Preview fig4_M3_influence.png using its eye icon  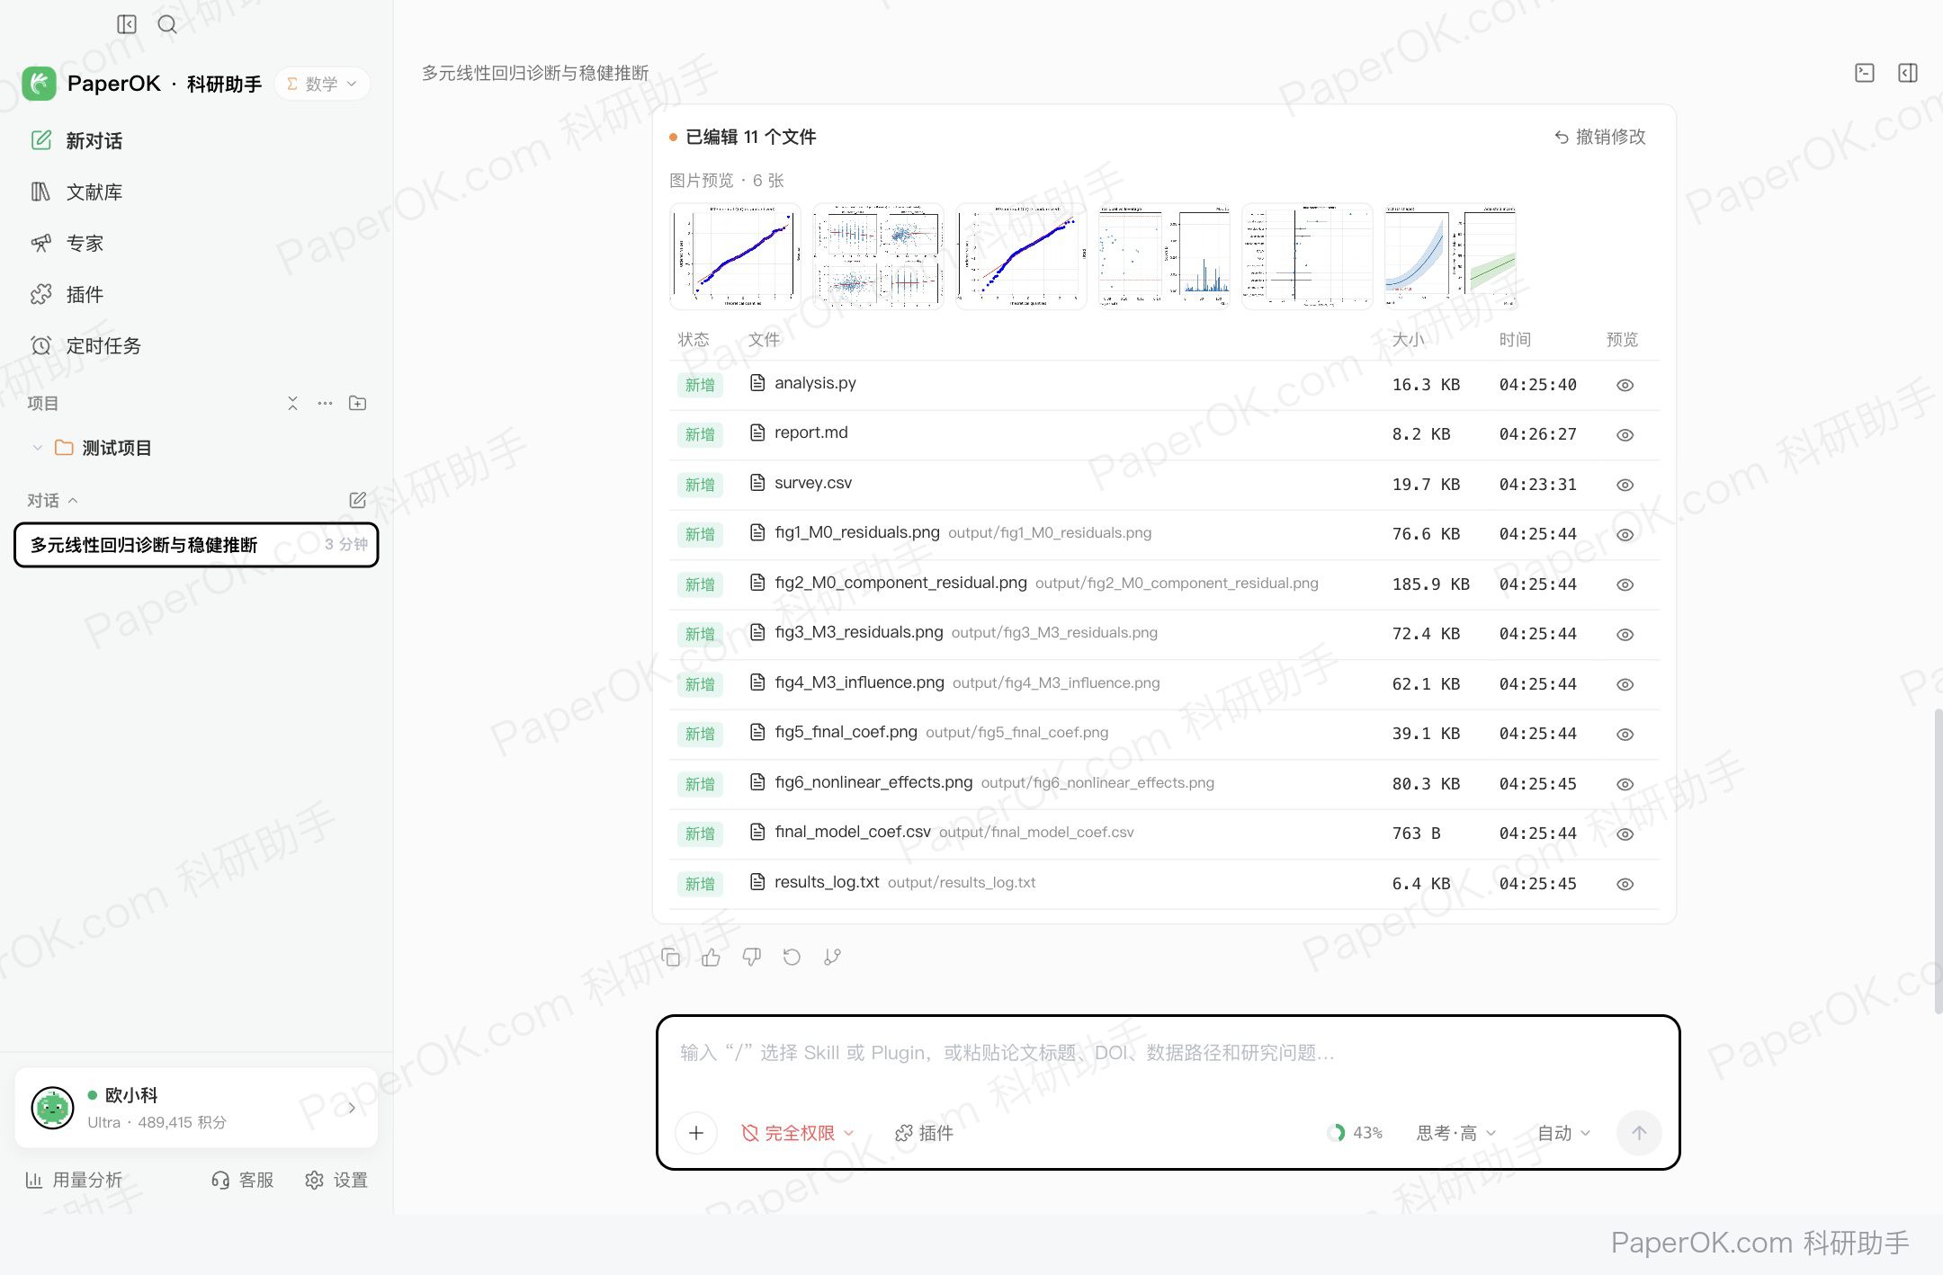coord(1625,684)
